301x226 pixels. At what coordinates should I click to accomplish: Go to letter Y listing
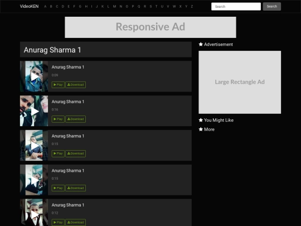[x=186, y=7]
